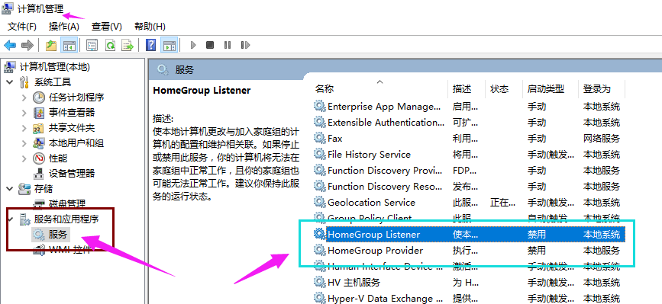The width and height of the screenshot is (662, 304).
Task: Click gear icon of Geolocation Service
Action: pyautogui.click(x=320, y=203)
